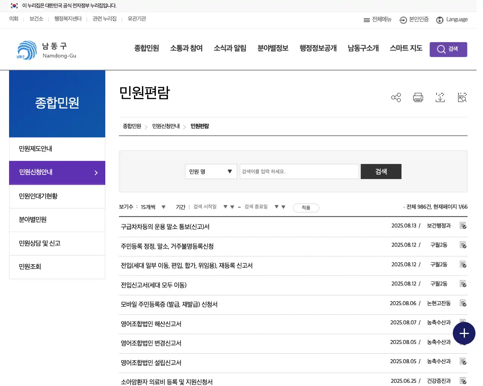Click the print icon on the 민원편람 page
The width and height of the screenshot is (483, 386).
pyautogui.click(x=418, y=97)
